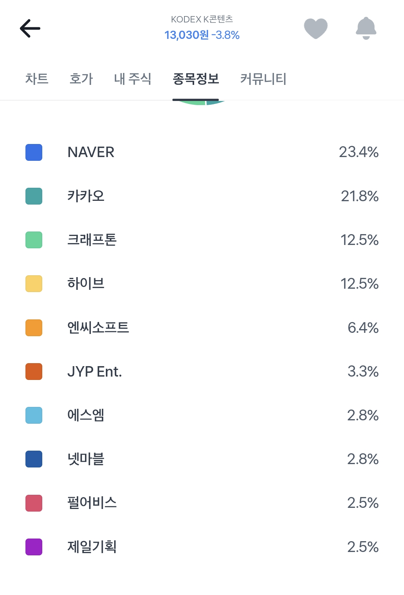404x595 pixels.
Task: Tap the green 크래프톤 color swatch
Action: (34, 240)
